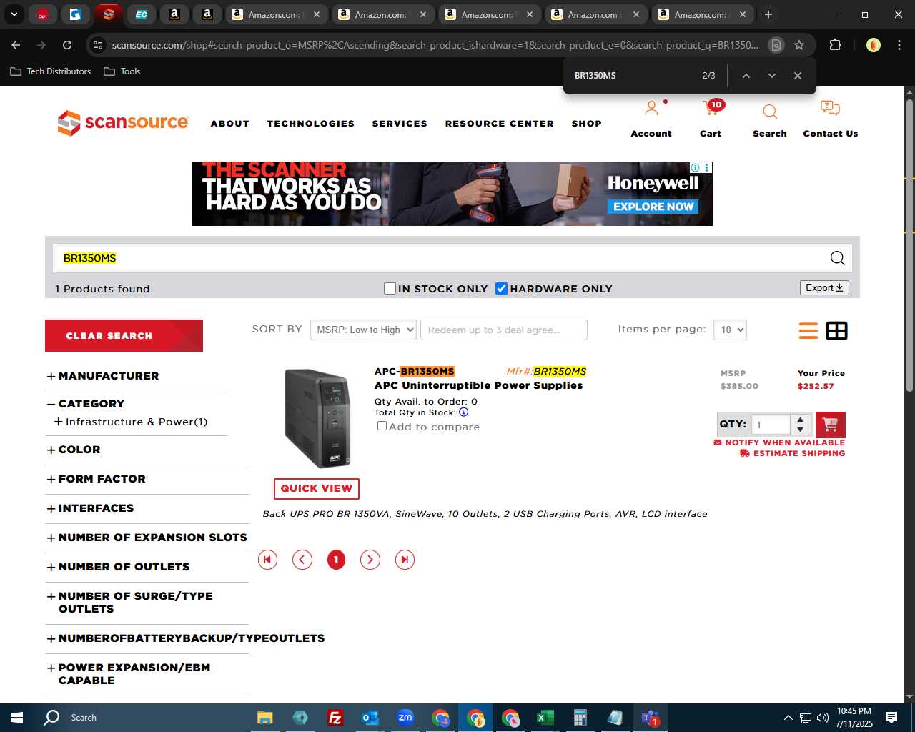This screenshot has width=915, height=732.
Task: Open the Tools bookmark folder
Action: pyautogui.click(x=122, y=71)
